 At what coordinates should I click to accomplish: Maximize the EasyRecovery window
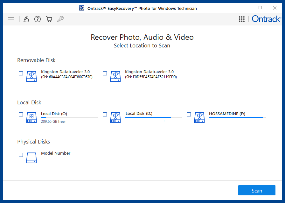pos(260,8)
